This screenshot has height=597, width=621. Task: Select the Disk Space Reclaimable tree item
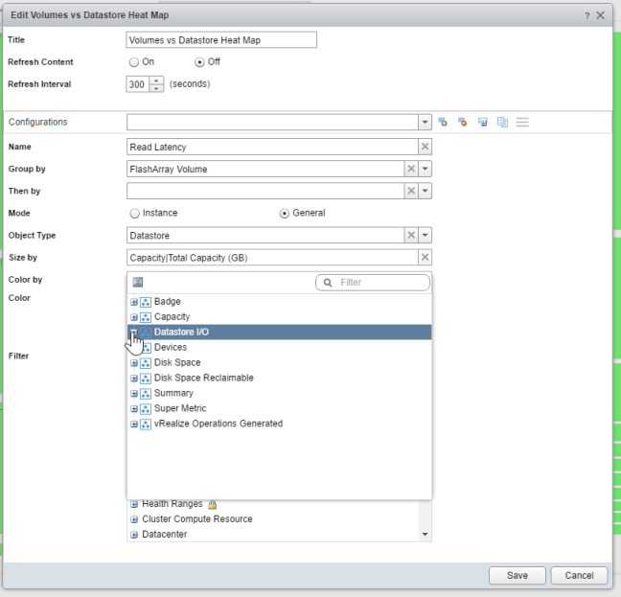203,378
